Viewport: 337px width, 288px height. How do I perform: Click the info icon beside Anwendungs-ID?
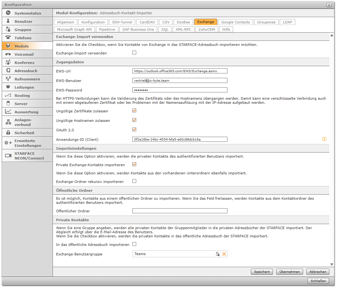pos(324,139)
